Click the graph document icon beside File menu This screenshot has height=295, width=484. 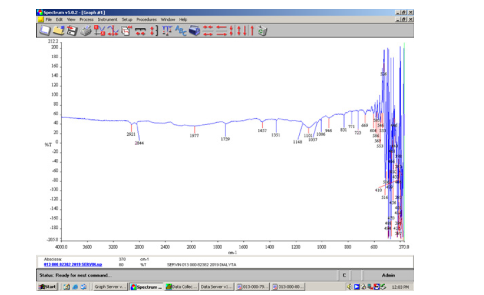pos(41,19)
